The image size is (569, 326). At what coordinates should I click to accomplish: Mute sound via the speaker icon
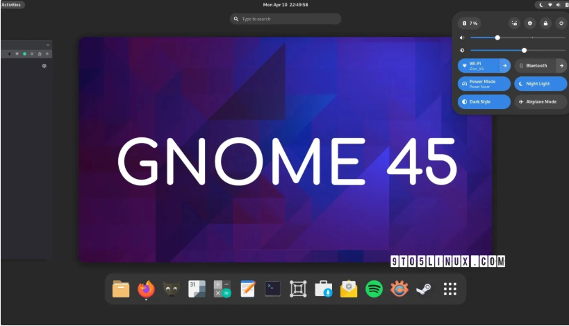point(462,37)
